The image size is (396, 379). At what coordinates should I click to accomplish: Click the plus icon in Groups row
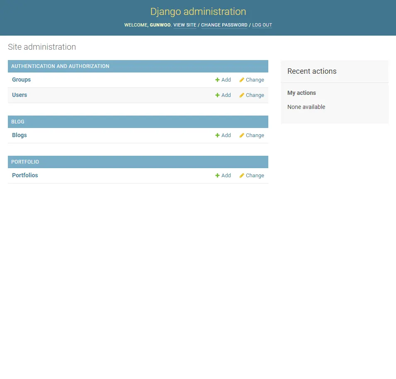pyautogui.click(x=217, y=80)
